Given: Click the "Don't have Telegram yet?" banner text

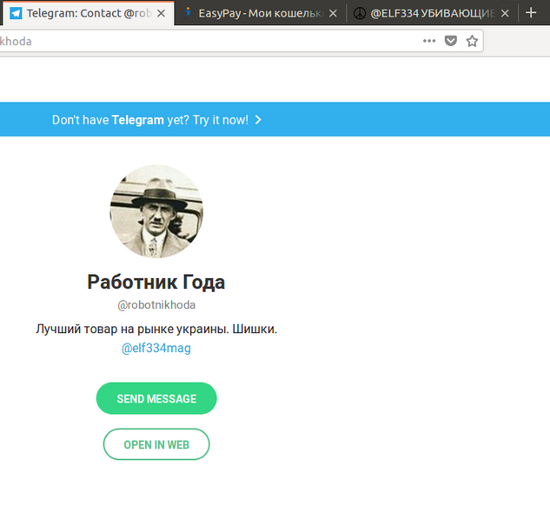Looking at the screenshot, I should (149, 120).
